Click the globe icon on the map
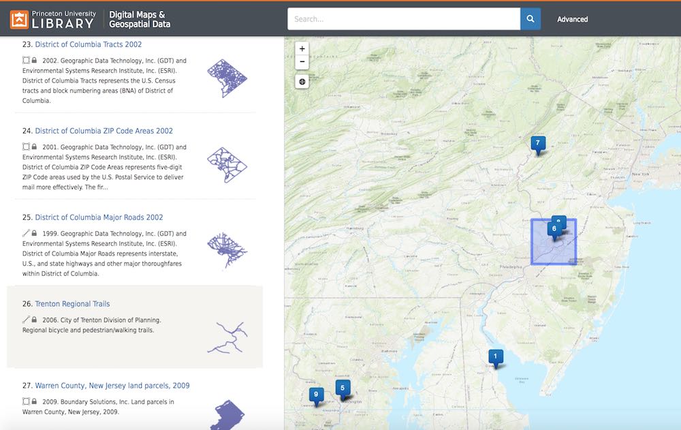 pyautogui.click(x=302, y=82)
